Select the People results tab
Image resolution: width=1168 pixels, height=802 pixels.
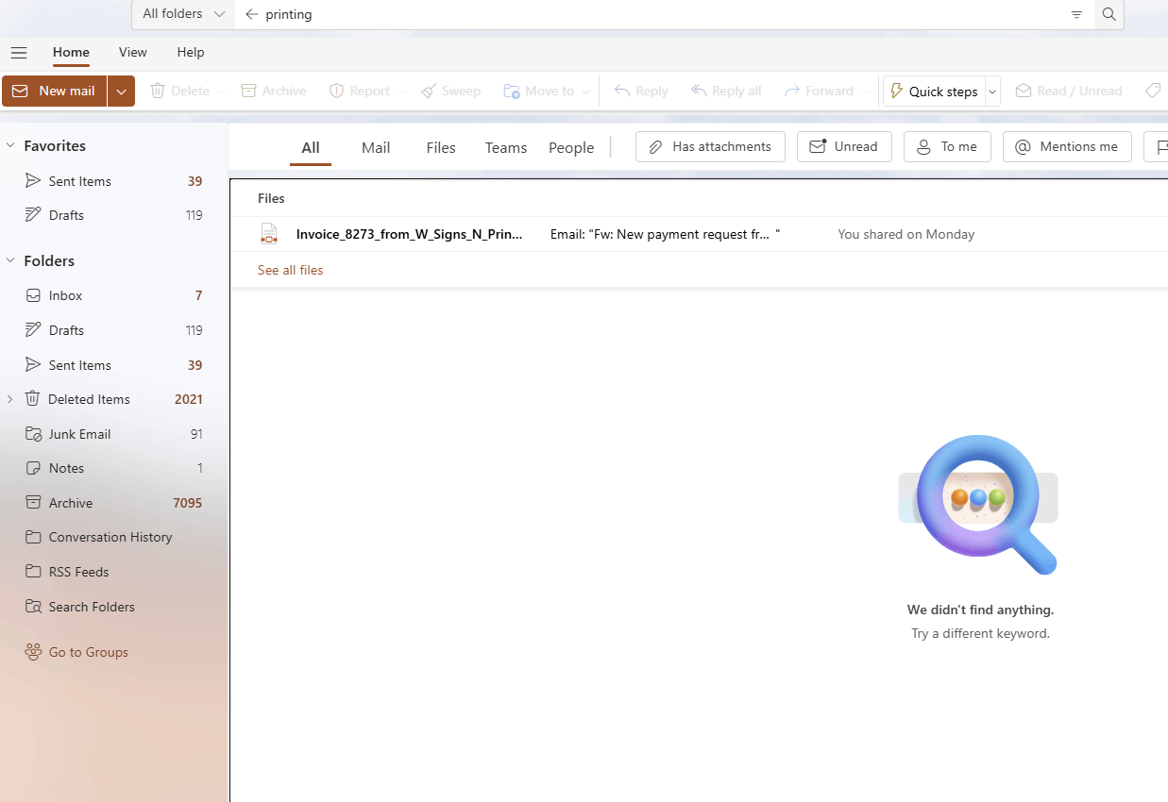click(571, 147)
